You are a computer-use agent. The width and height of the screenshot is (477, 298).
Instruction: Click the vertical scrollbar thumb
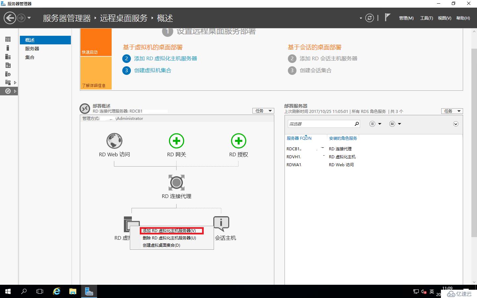point(474,143)
